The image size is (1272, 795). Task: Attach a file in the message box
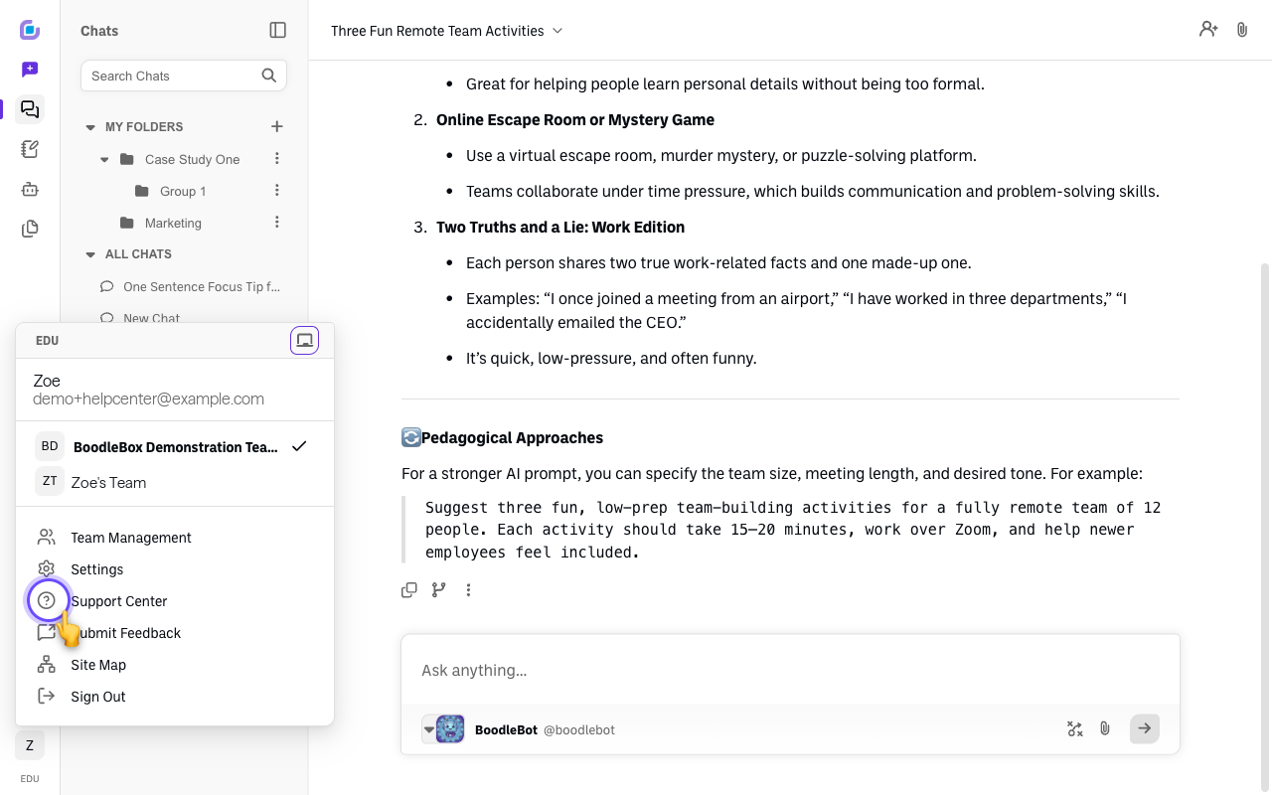1105,729
